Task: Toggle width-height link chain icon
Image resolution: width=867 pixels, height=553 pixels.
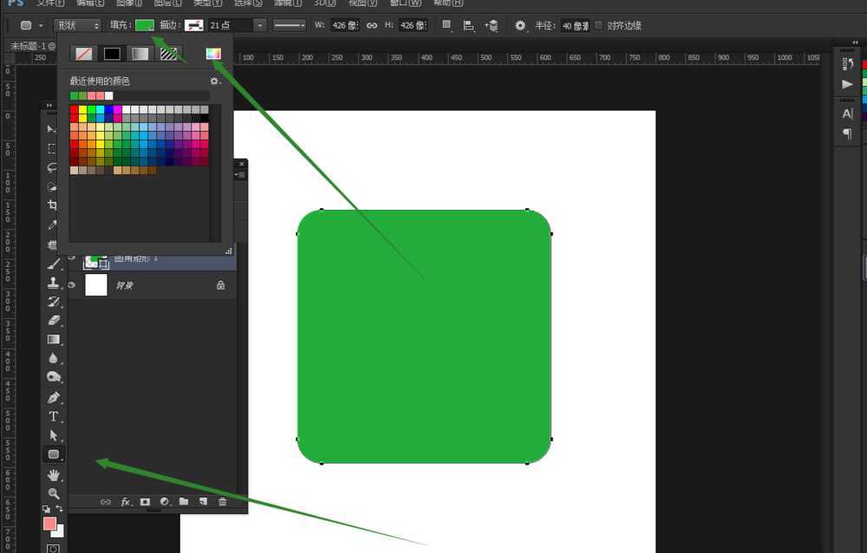Action: (372, 25)
